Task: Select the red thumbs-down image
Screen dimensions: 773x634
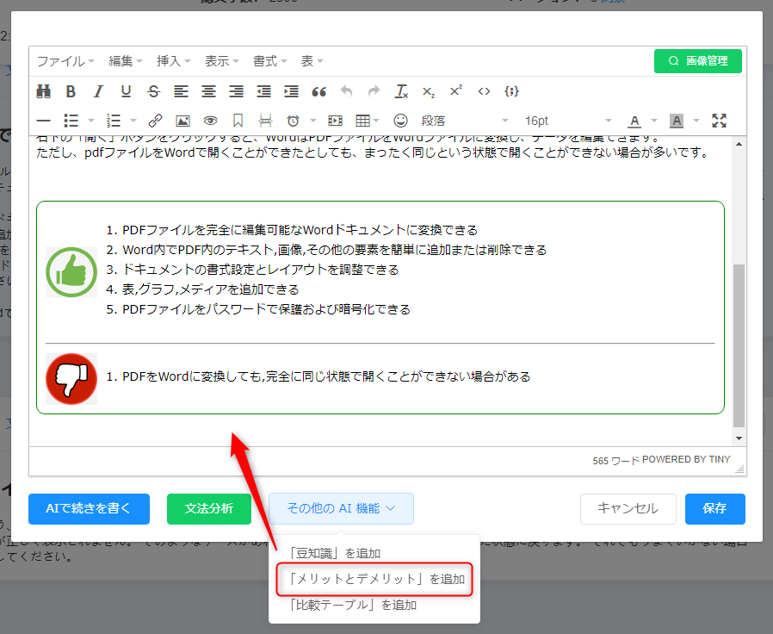Action: [x=71, y=378]
